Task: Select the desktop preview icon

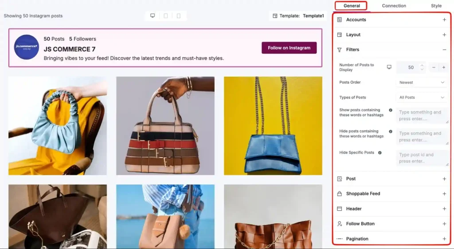Action: pos(153,16)
